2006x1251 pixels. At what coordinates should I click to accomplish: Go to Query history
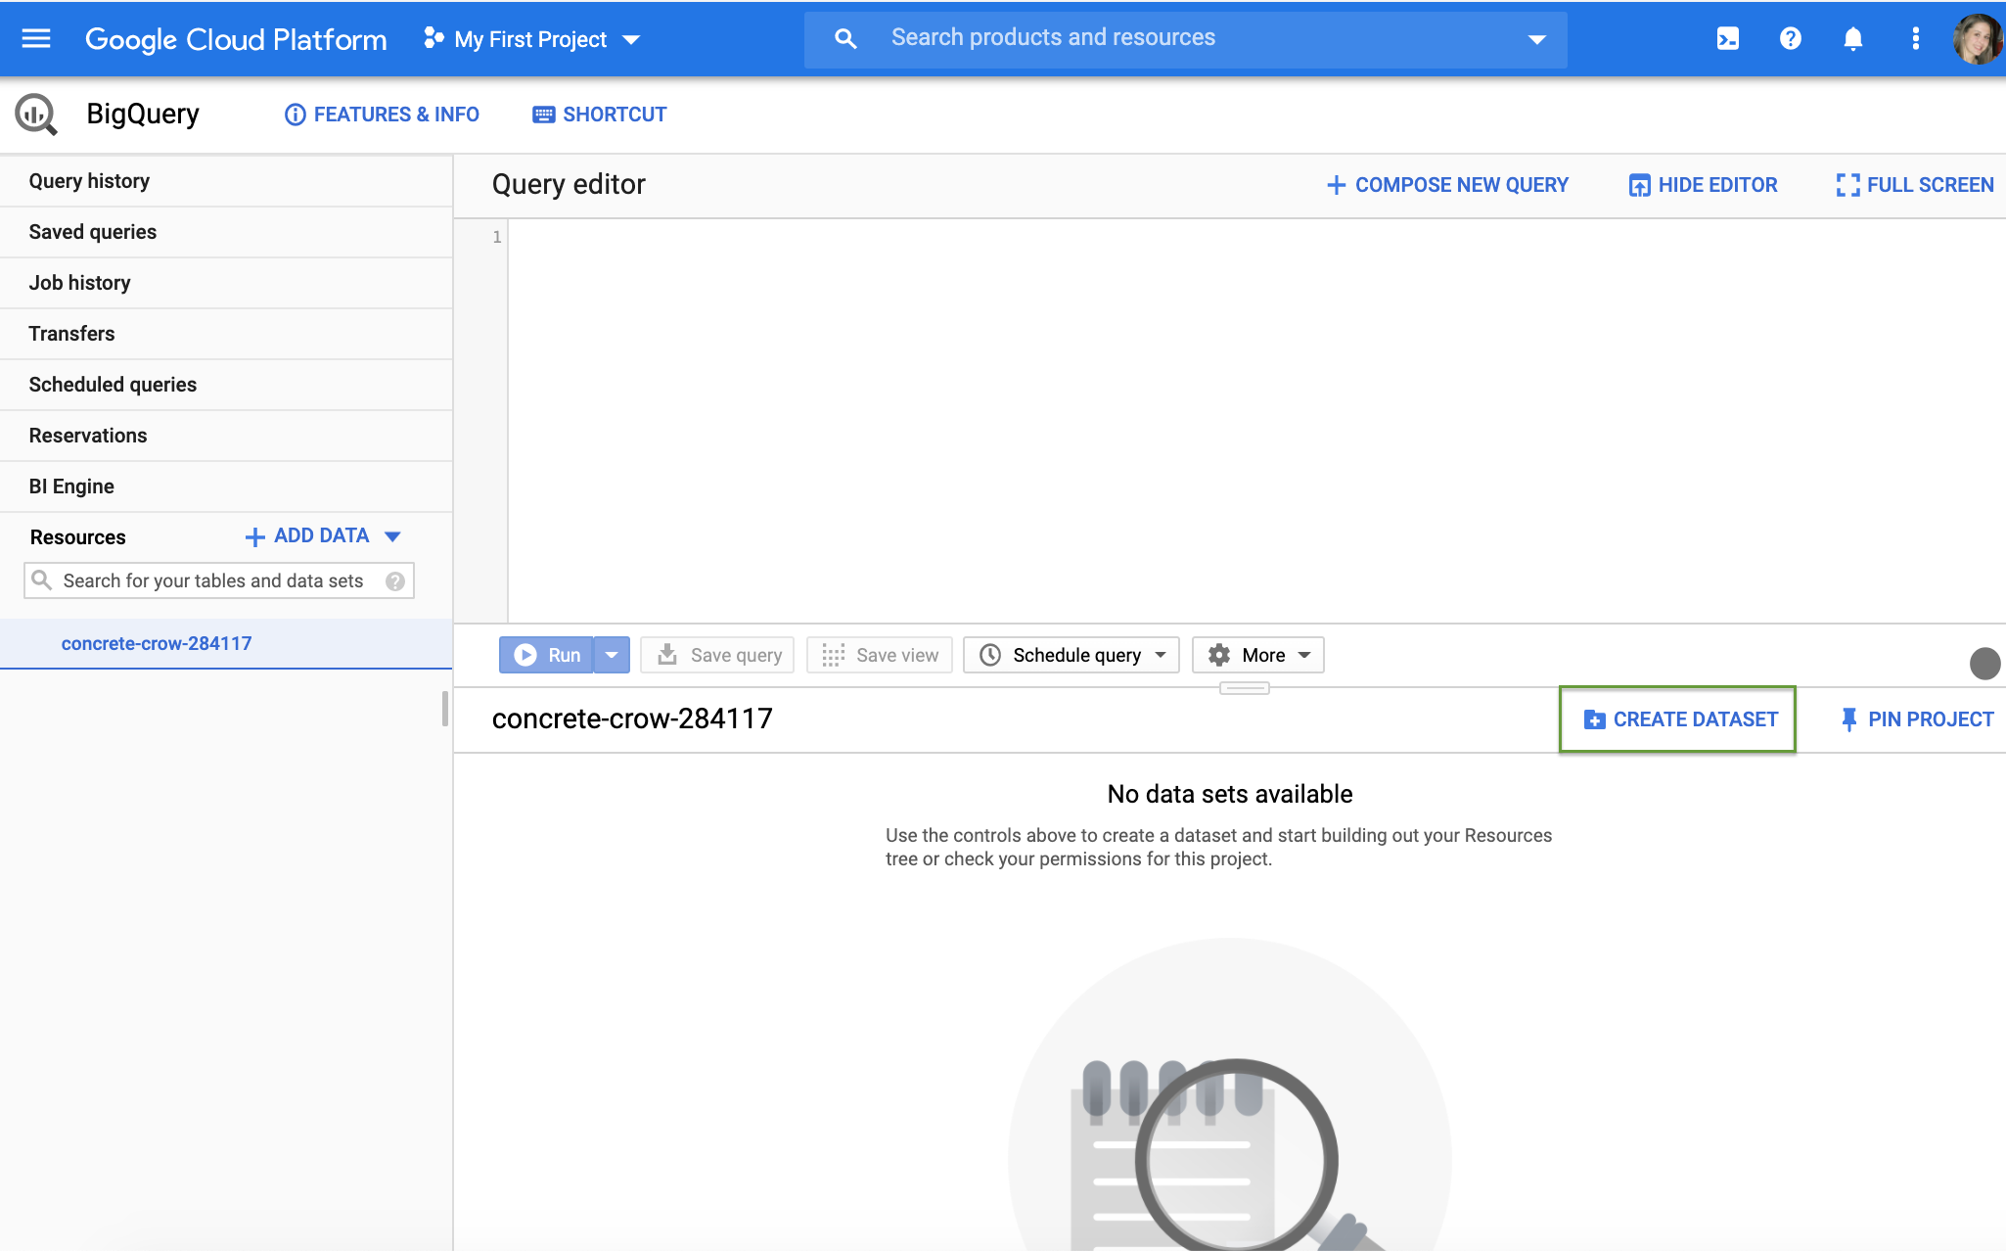(x=226, y=181)
